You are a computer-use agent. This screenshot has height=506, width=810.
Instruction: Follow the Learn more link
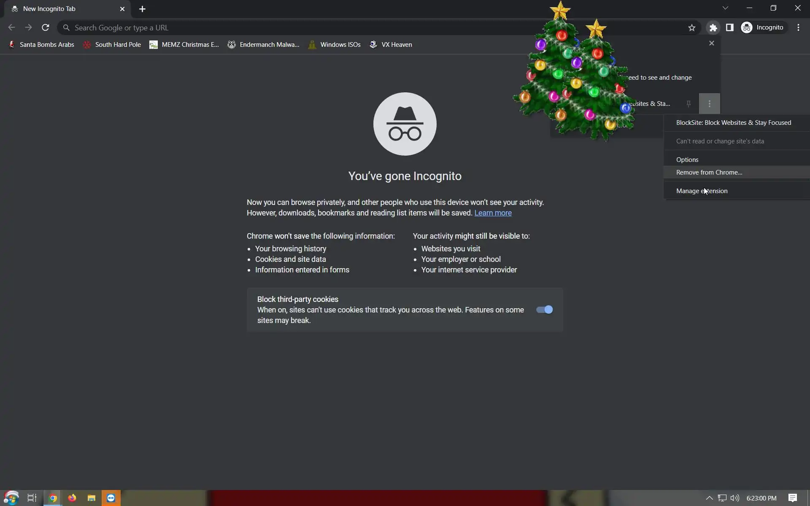click(493, 213)
